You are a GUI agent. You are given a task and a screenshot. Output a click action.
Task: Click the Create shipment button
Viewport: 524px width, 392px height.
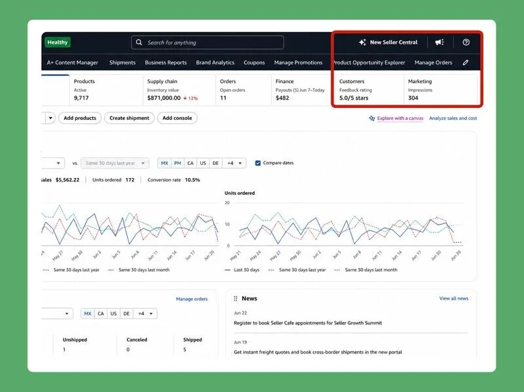(x=129, y=118)
